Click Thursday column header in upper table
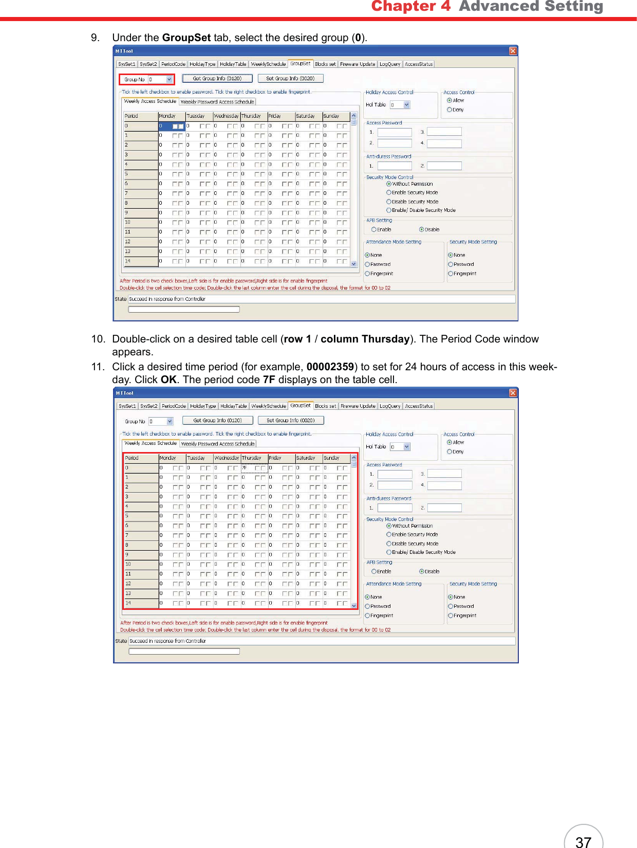637x848 pixels. [x=254, y=116]
